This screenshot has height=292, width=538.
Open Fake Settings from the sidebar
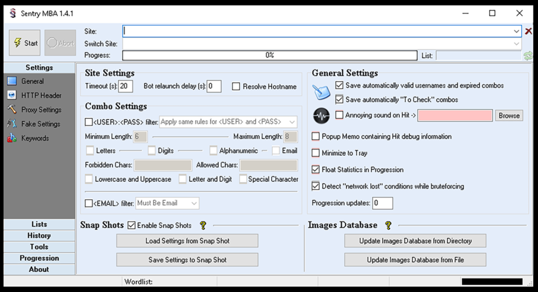click(x=40, y=124)
